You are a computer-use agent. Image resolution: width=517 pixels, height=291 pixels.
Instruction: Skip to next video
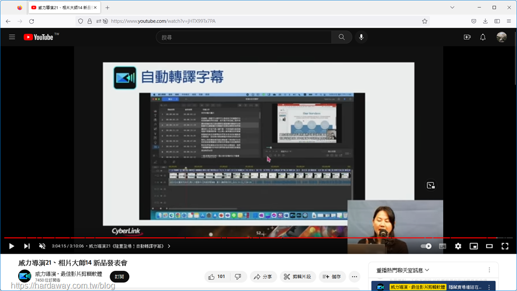click(x=27, y=246)
